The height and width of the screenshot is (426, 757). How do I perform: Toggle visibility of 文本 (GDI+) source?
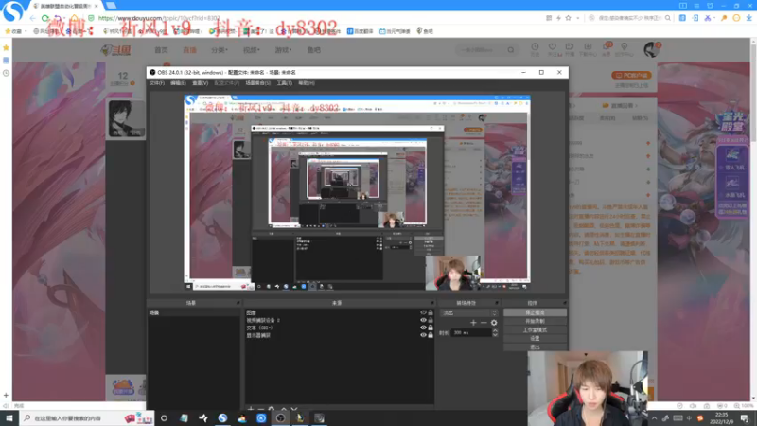pos(423,328)
